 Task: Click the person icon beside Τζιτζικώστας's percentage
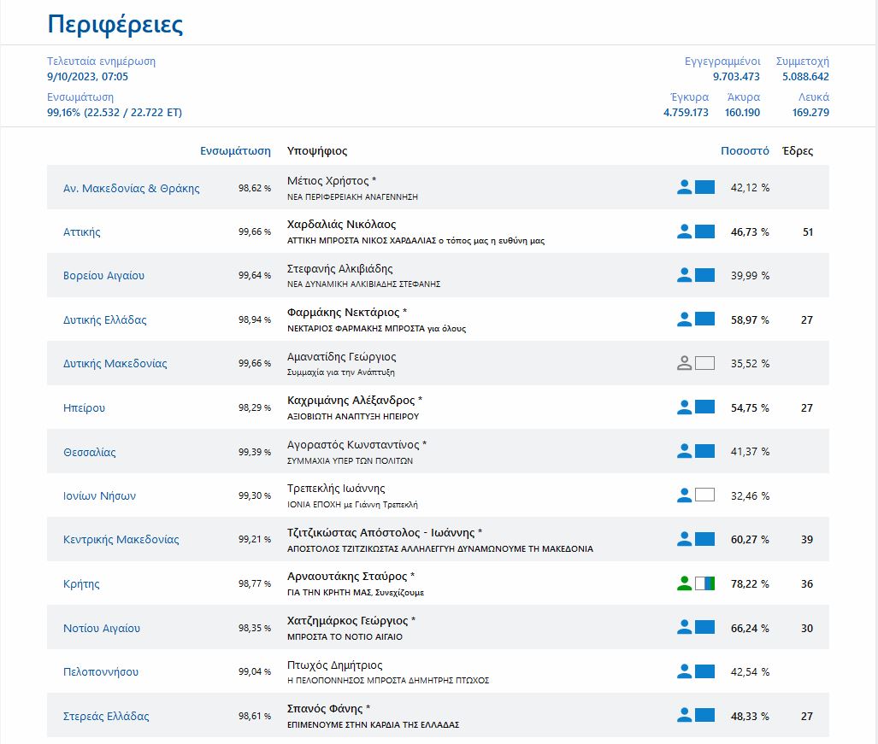(x=684, y=539)
